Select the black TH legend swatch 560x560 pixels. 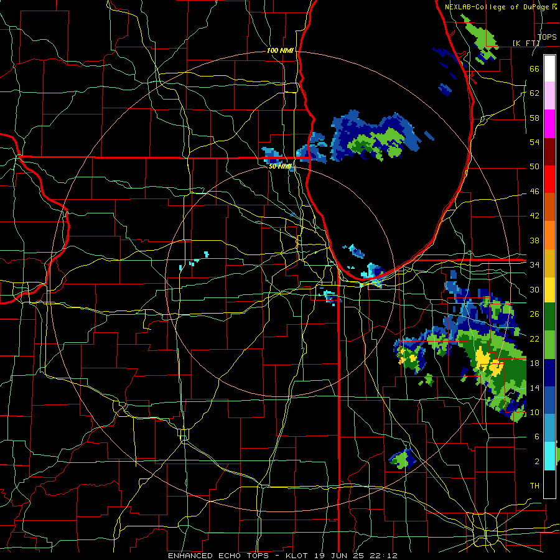(549, 484)
